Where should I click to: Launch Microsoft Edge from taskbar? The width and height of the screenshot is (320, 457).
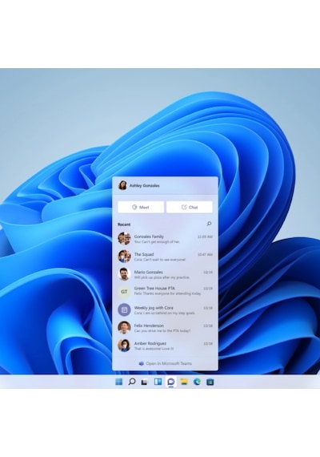click(x=197, y=382)
